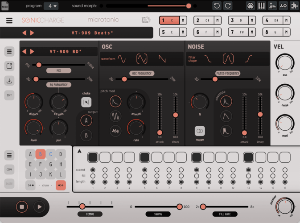Screen dimensions: 300x223
Task: Select noise pitch mod mode icon
Action: pyautogui.click(x=115, y=131)
